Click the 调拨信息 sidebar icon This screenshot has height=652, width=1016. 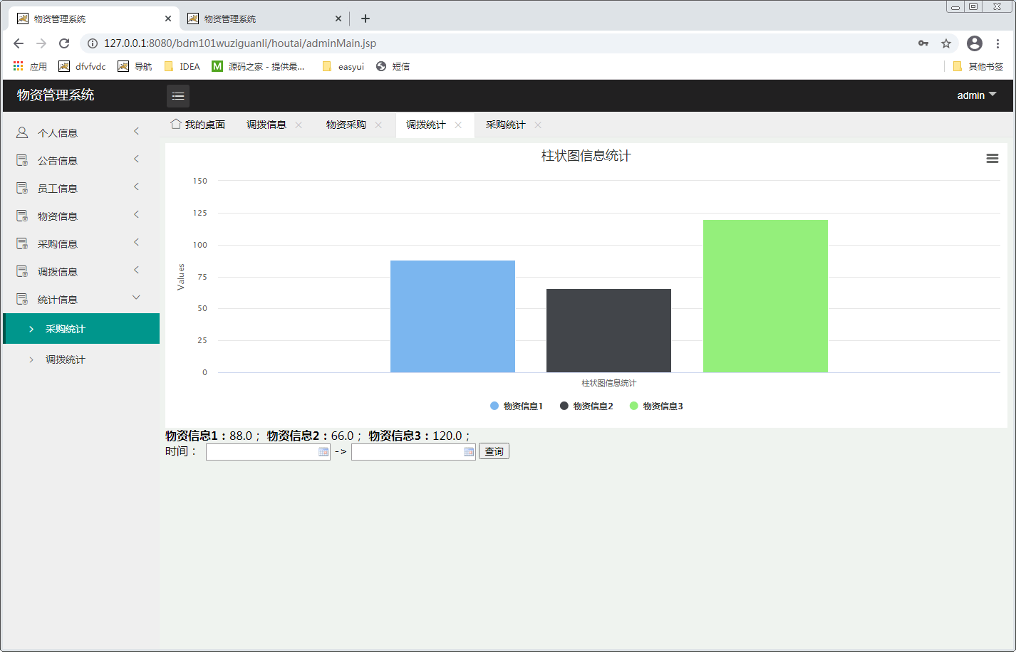22,271
